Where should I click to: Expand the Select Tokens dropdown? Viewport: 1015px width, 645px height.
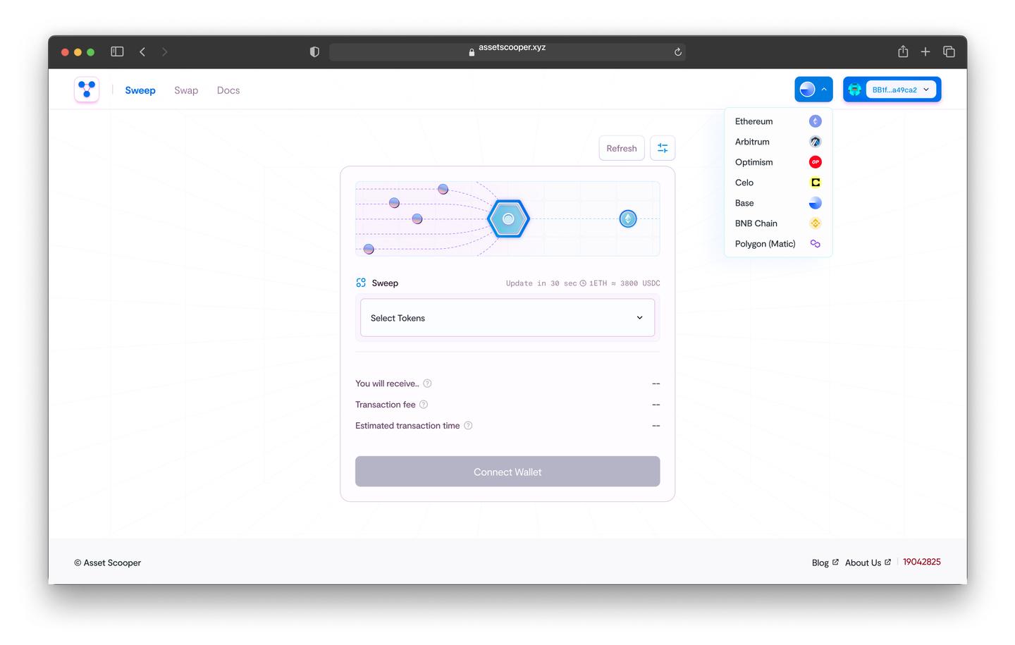tap(508, 318)
